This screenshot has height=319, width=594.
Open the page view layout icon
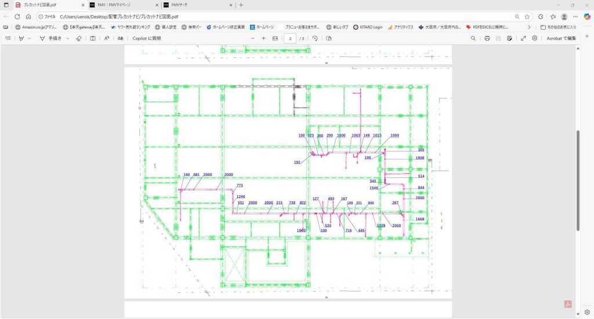tap(93, 38)
